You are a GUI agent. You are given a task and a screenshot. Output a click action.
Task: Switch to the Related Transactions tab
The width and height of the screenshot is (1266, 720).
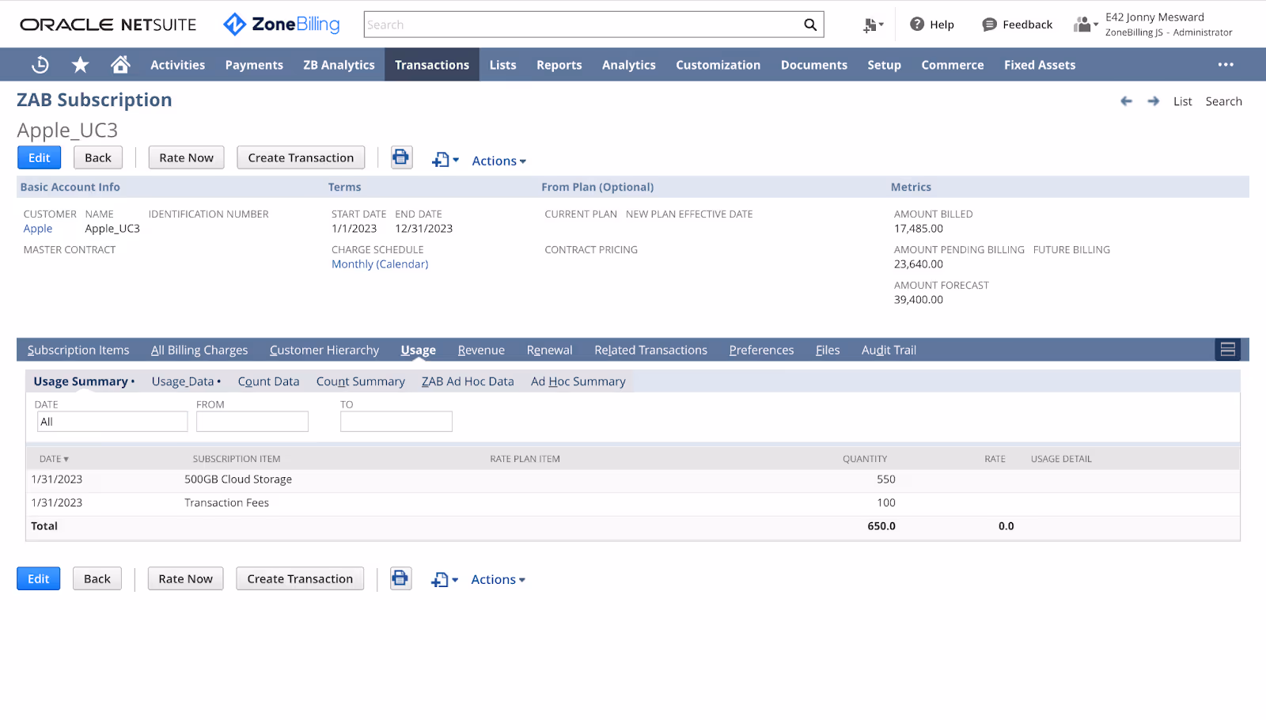[651, 350]
